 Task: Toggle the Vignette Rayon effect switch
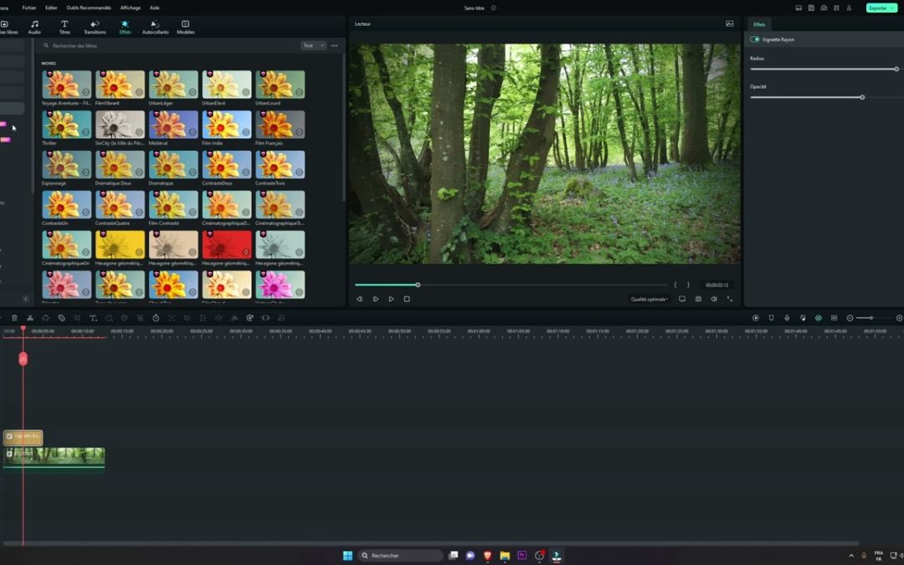pos(755,39)
